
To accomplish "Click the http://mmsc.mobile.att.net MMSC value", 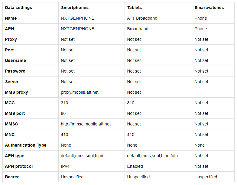I will 86,124.
